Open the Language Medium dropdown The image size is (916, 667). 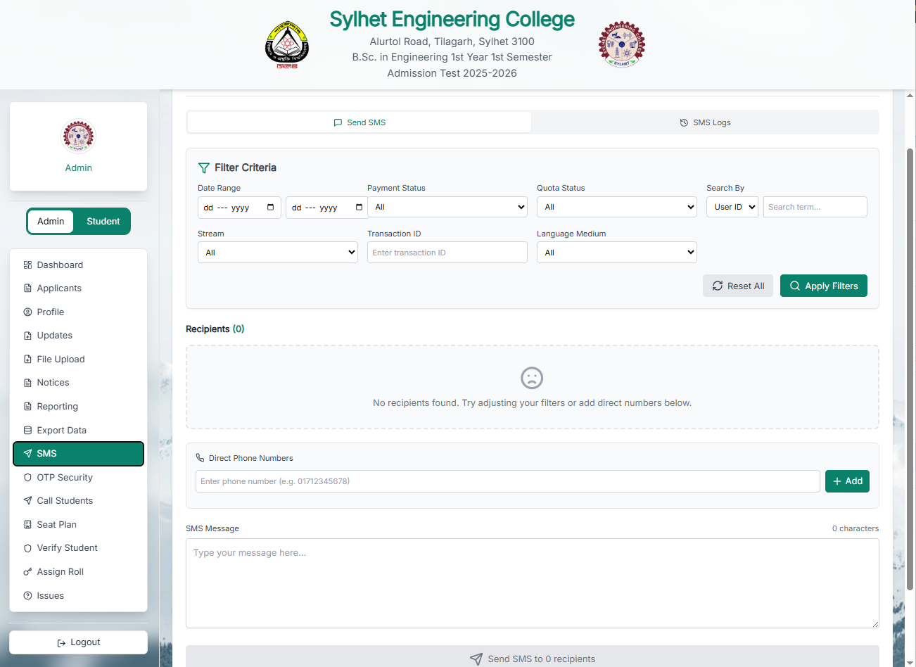tap(617, 253)
